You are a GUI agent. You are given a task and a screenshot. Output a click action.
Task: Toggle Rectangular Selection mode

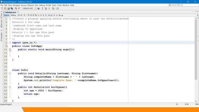click(x=38, y=15)
